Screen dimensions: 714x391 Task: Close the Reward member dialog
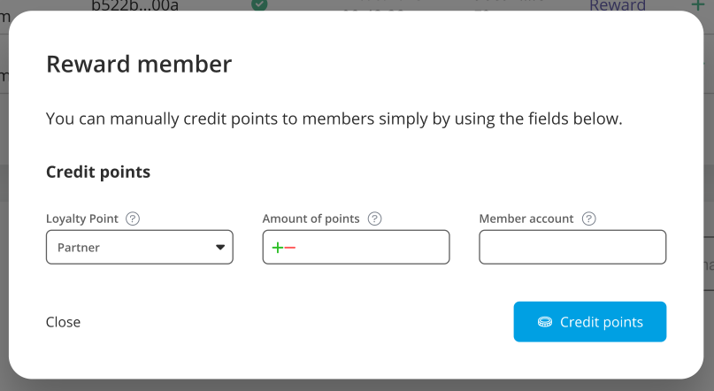coord(64,322)
